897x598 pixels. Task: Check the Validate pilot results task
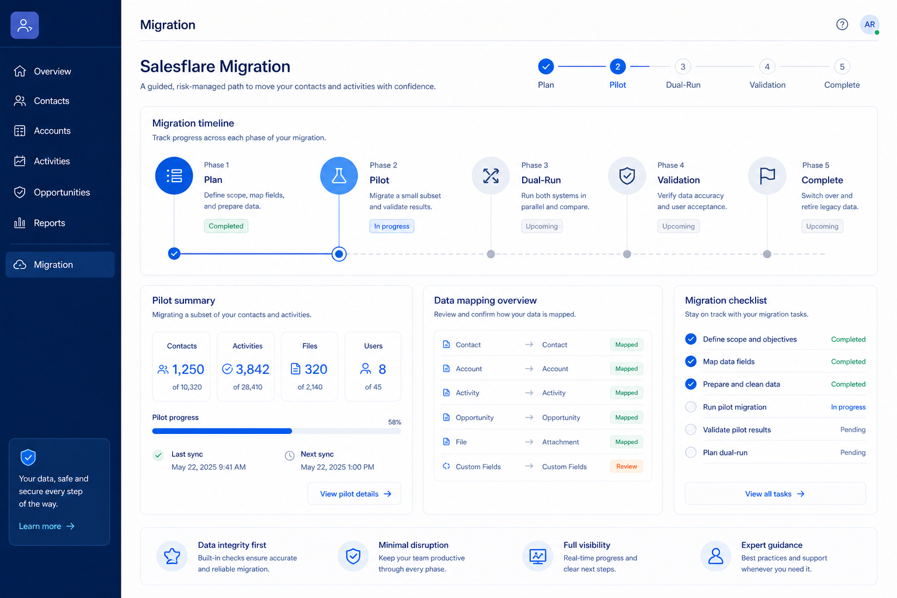691,430
